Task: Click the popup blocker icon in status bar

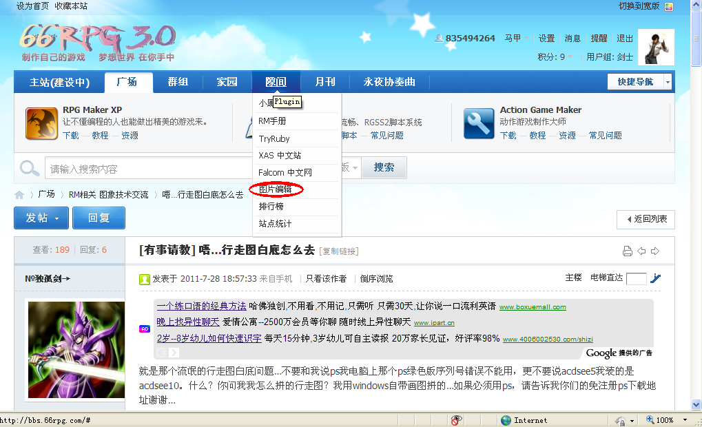Action: pyautogui.click(x=456, y=420)
